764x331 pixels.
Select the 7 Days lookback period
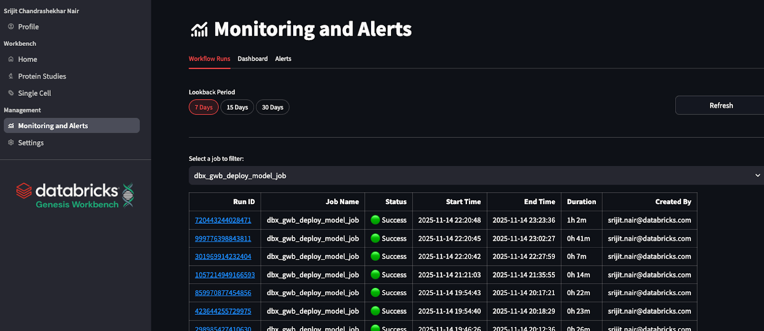pyautogui.click(x=203, y=107)
